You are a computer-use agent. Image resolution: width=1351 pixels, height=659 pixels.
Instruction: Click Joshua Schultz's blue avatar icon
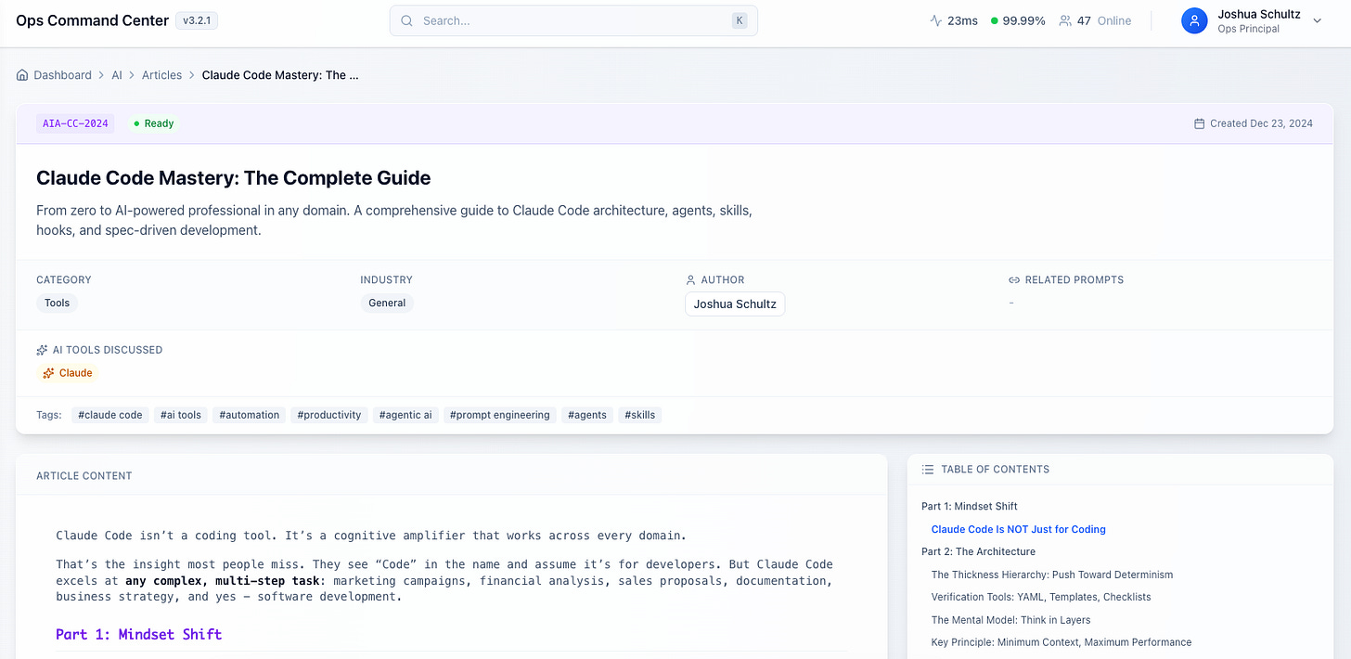click(x=1194, y=20)
